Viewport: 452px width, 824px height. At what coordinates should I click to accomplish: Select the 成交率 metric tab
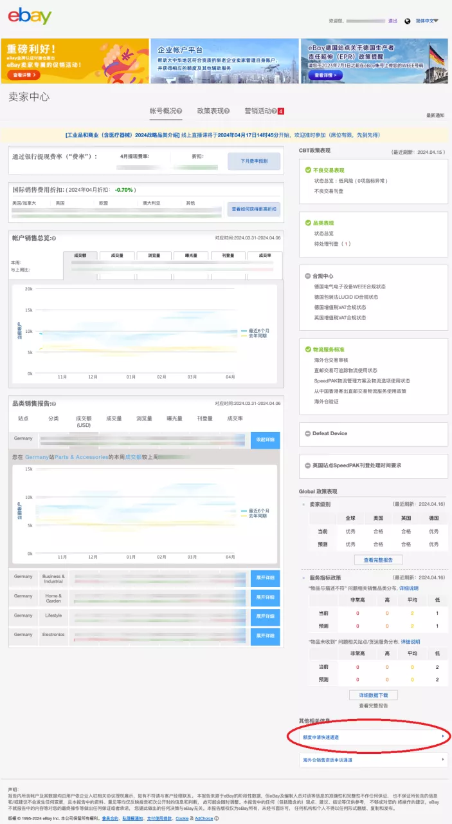click(x=265, y=256)
